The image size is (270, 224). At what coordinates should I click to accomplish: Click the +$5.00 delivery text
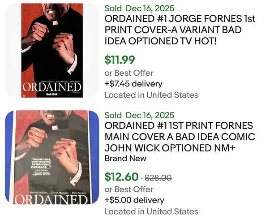134,200
